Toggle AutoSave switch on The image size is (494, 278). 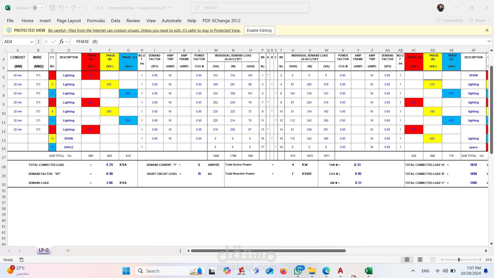click(x=38, y=8)
